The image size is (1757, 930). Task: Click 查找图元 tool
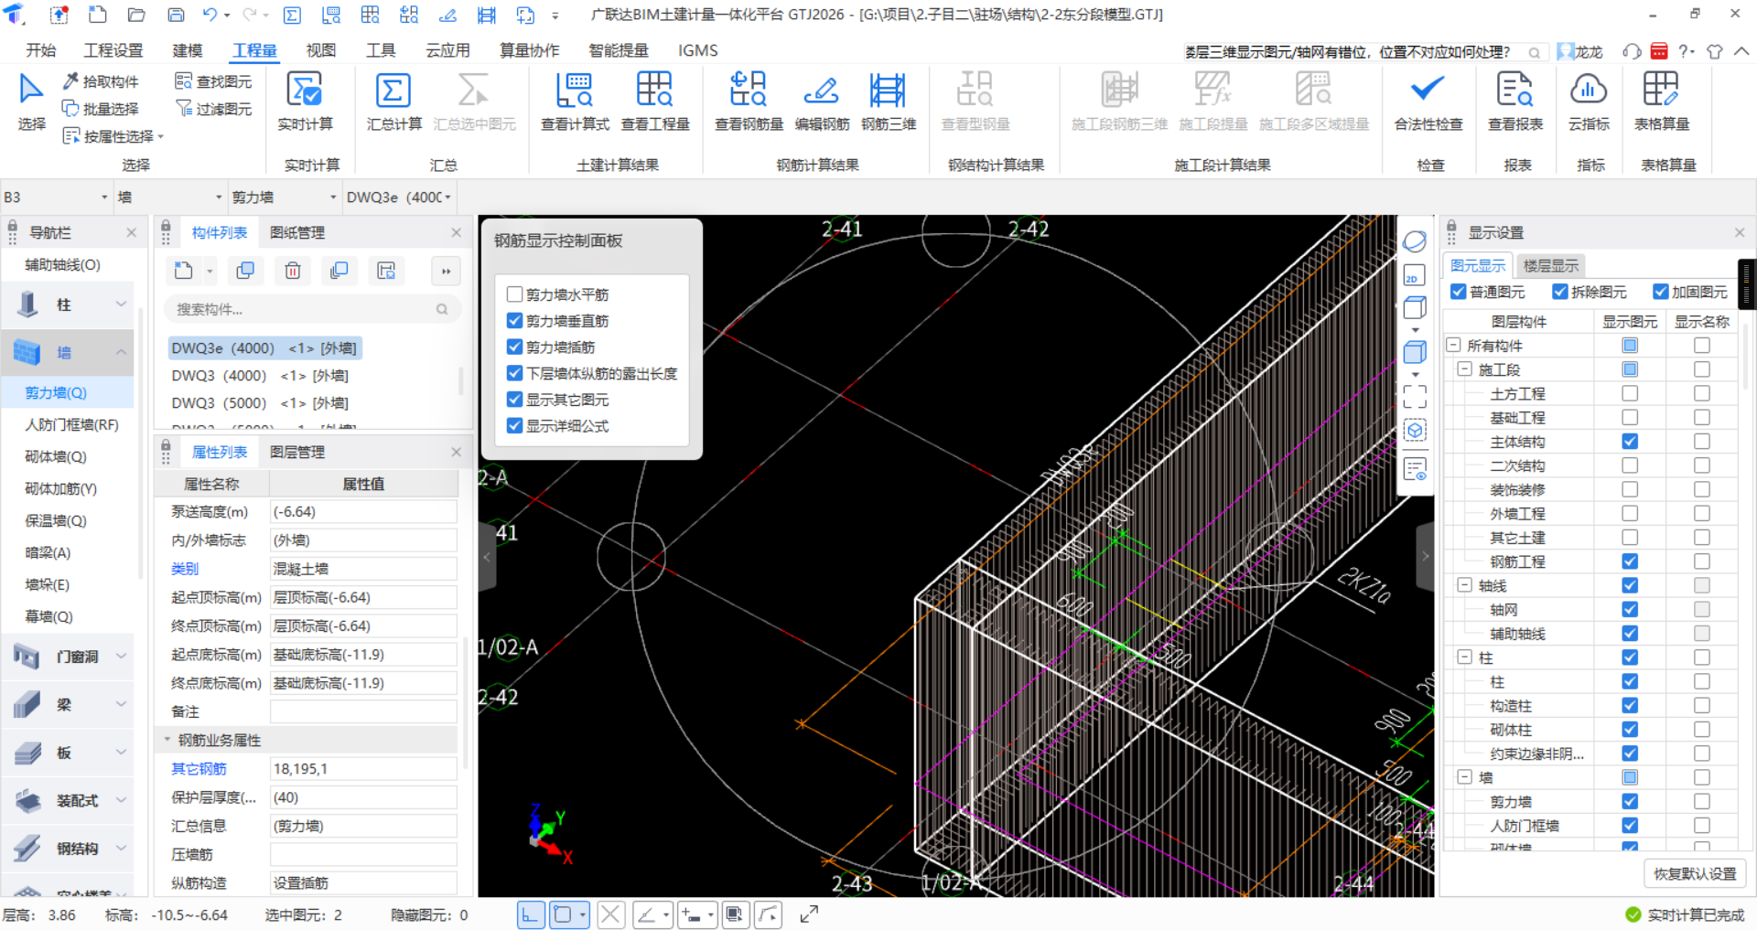tap(213, 81)
